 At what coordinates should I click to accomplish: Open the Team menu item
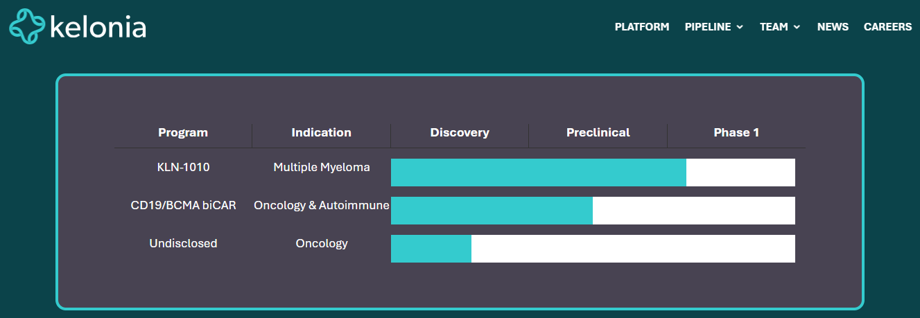click(x=774, y=27)
